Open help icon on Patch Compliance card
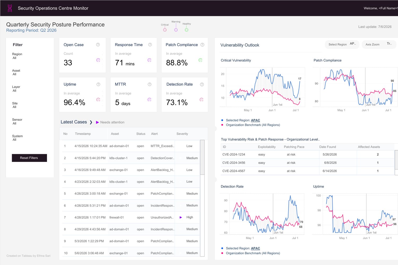The width and height of the screenshot is (398, 265). [202, 45]
